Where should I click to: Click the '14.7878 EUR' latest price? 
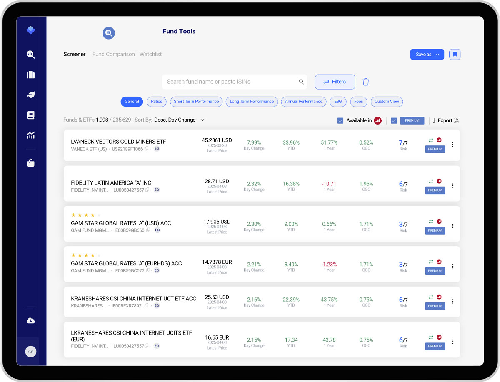pyautogui.click(x=217, y=262)
